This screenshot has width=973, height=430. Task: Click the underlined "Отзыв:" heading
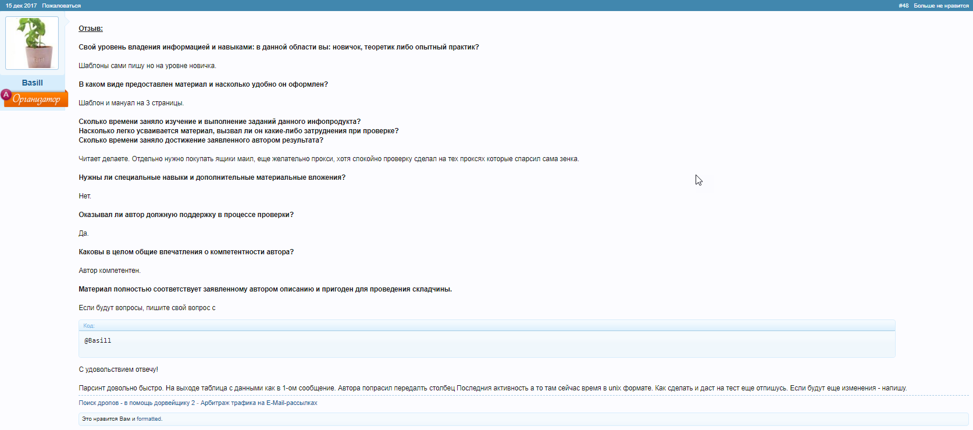click(91, 29)
